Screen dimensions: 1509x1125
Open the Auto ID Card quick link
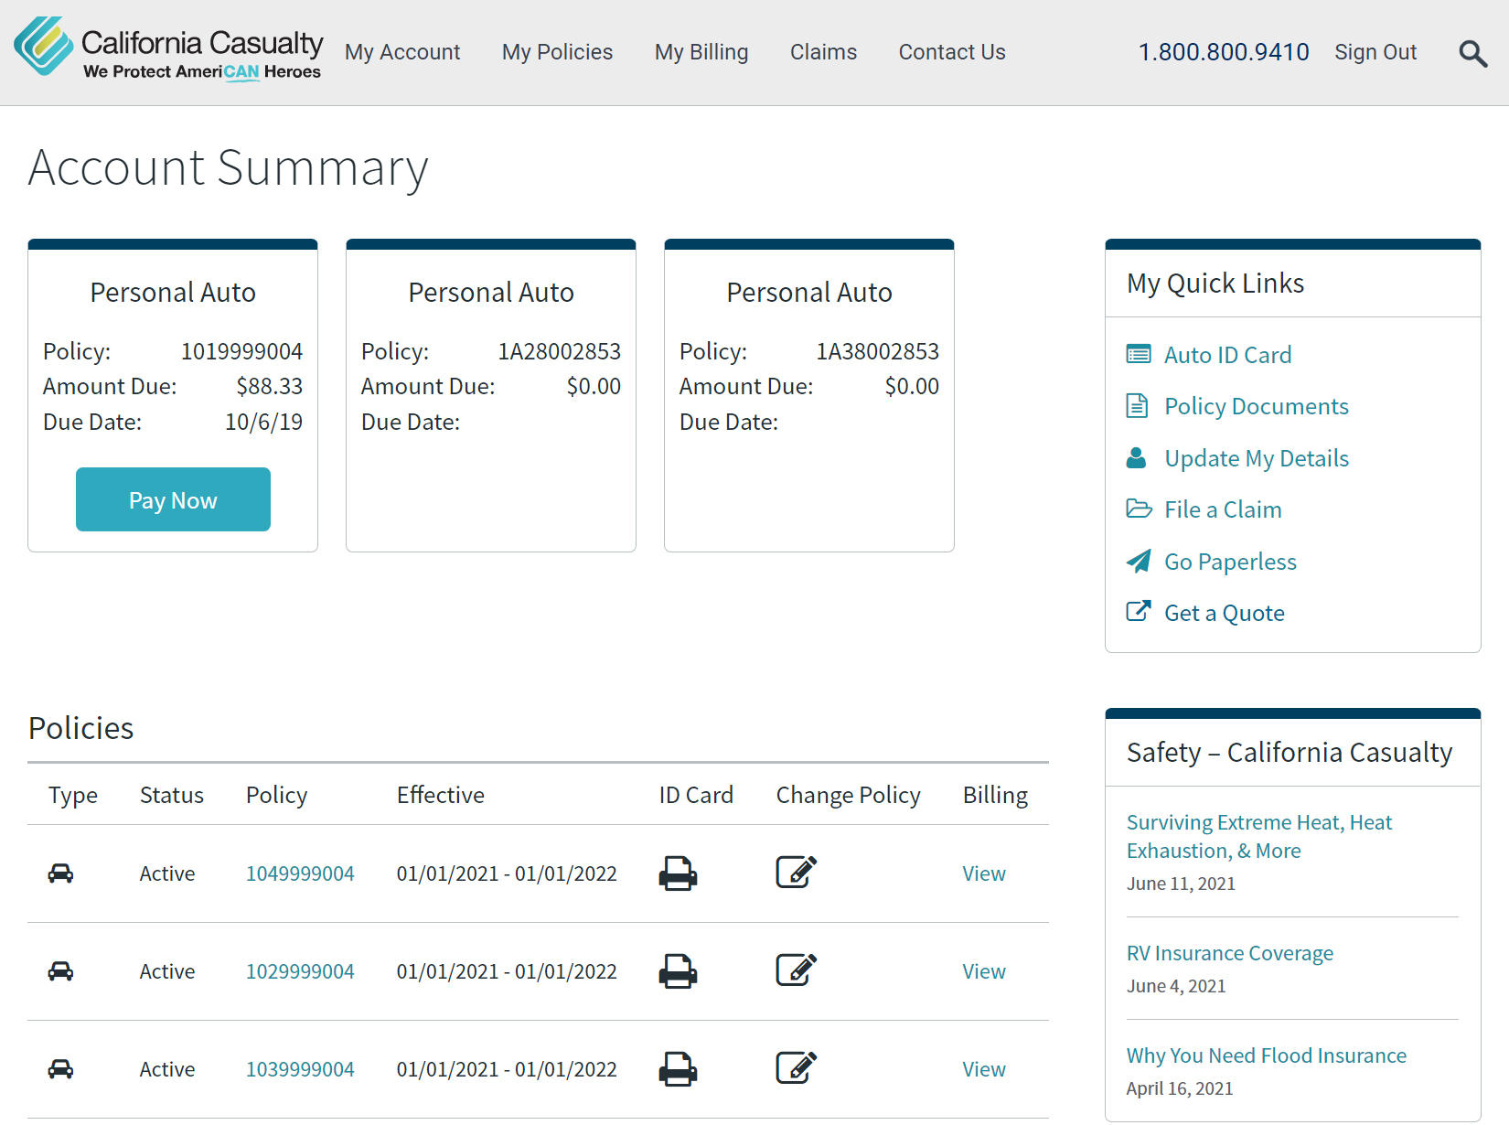[x=1227, y=355]
